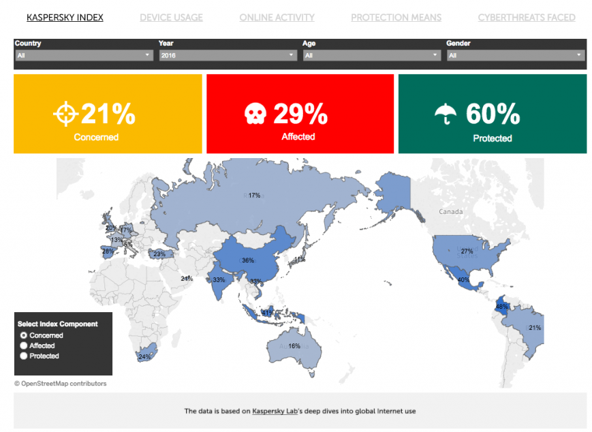Click United States 27% label
This screenshot has width=592, height=432.
(467, 251)
